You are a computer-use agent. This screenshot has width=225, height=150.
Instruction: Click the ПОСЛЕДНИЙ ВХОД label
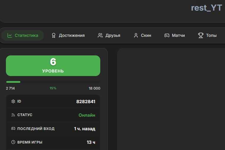36,128
